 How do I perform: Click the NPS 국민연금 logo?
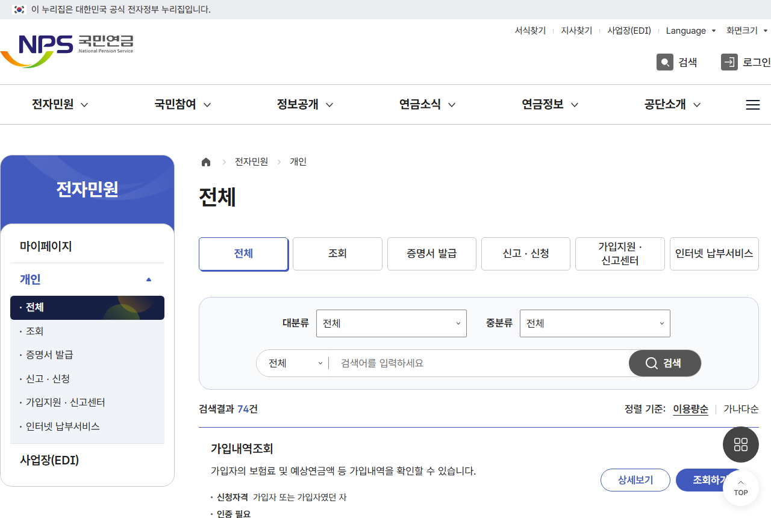pyautogui.click(x=67, y=51)
